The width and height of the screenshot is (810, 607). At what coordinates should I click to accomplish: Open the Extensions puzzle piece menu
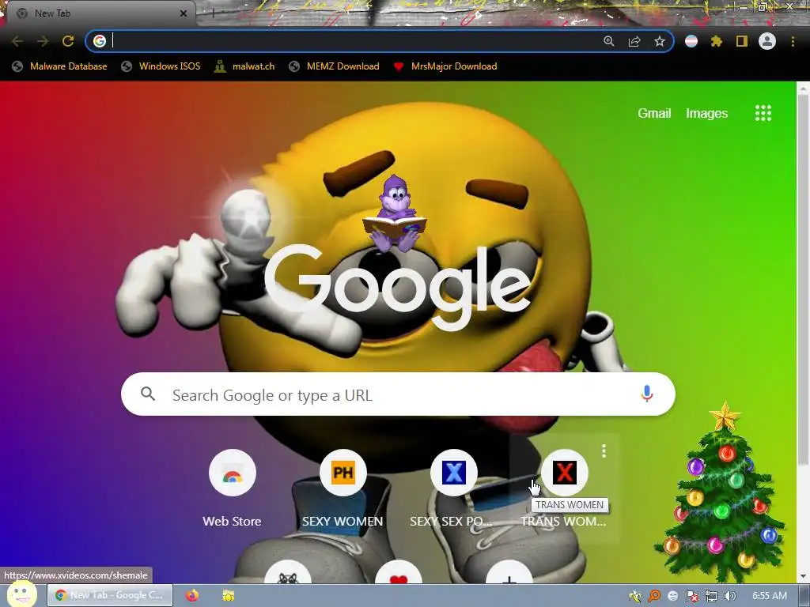coord(717,41)
